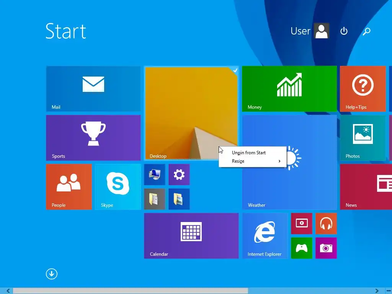Open the Resize submenu entry
This screenshot has width=392, height=294.
tap(253, 161)
